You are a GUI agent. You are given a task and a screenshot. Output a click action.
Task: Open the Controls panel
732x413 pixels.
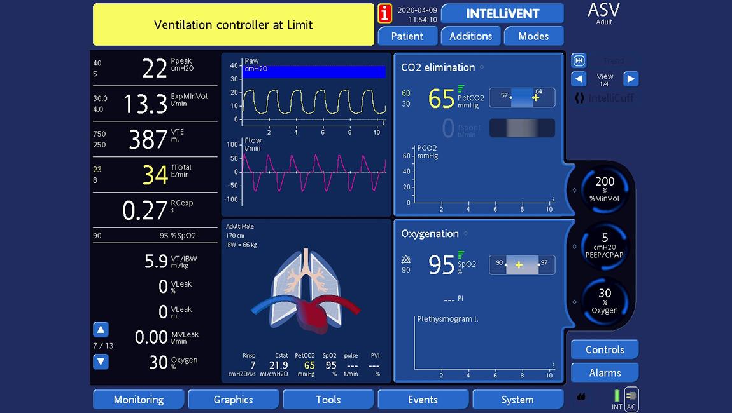point(604,349)
